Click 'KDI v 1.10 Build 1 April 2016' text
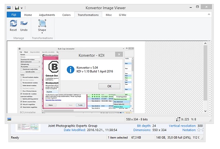Image resolution: width=220 pixels, height=149 pixels. coord(95,71)
